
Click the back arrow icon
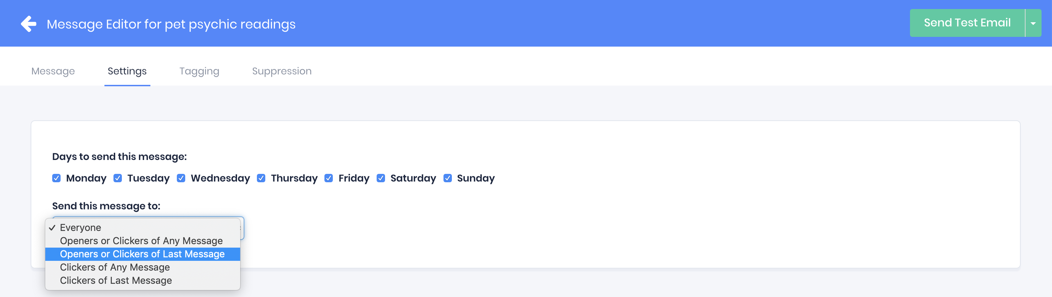29,24
